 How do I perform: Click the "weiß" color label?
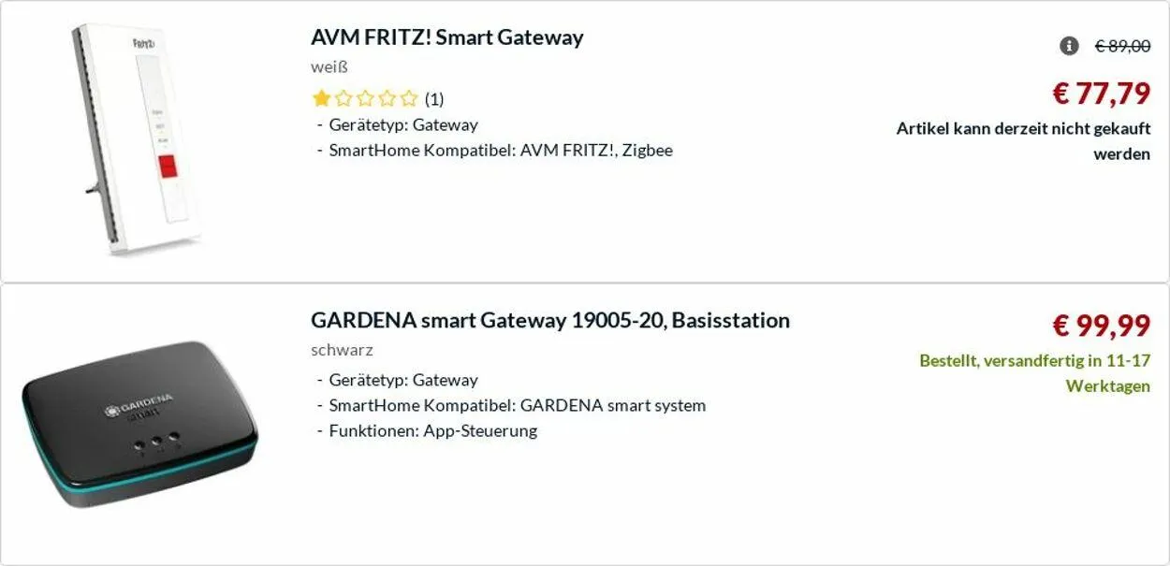coord(329,67)
